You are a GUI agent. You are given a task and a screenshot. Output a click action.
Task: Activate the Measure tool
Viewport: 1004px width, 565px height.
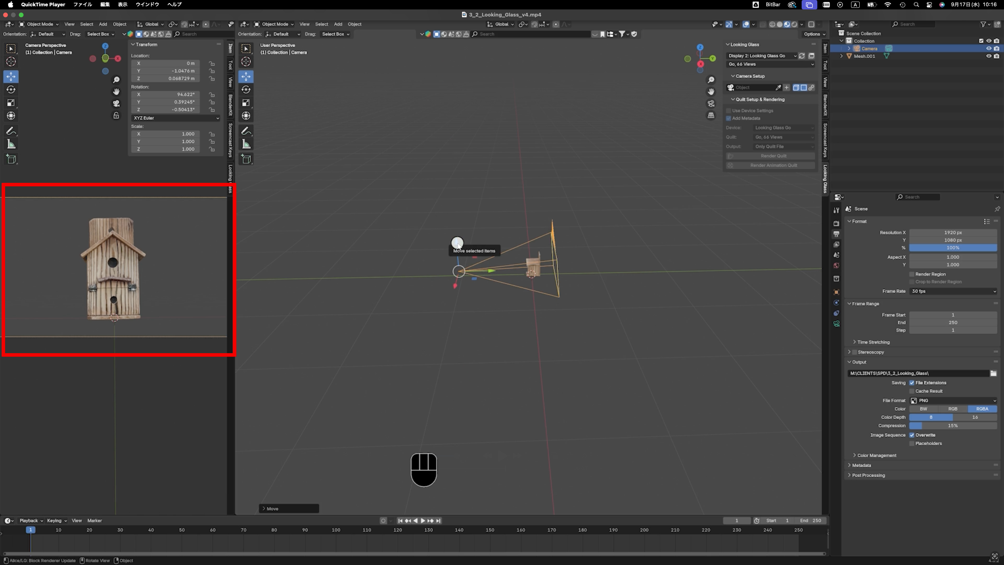11,144
